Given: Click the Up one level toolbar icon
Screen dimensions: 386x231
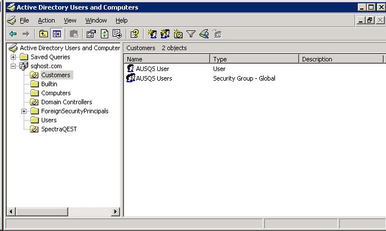Looking at the screenshot, I should 44,34.
